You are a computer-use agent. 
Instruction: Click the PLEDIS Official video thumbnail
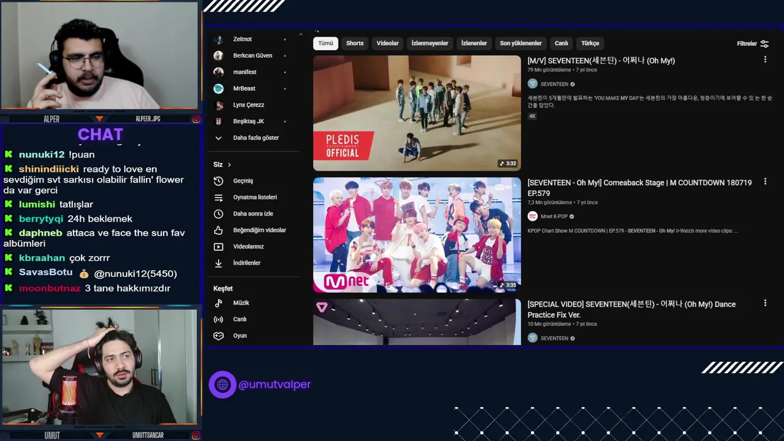click(417, 113)
